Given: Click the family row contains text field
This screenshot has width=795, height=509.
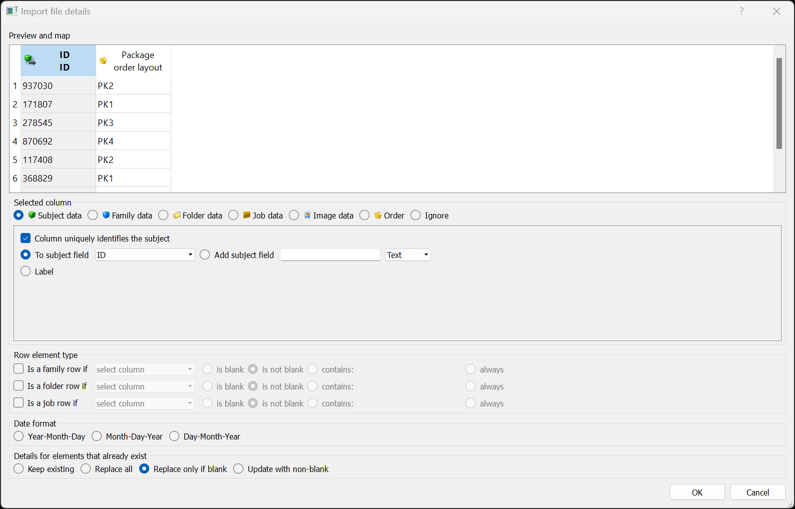Looking at the screenshot, I should pyautogui.click(x=408, y=369).
